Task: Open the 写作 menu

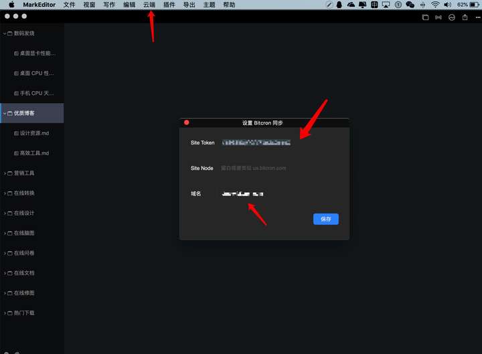Action: (x=109, y=5)
